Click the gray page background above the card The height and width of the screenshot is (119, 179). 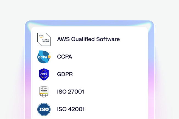[x=90, y=10]
